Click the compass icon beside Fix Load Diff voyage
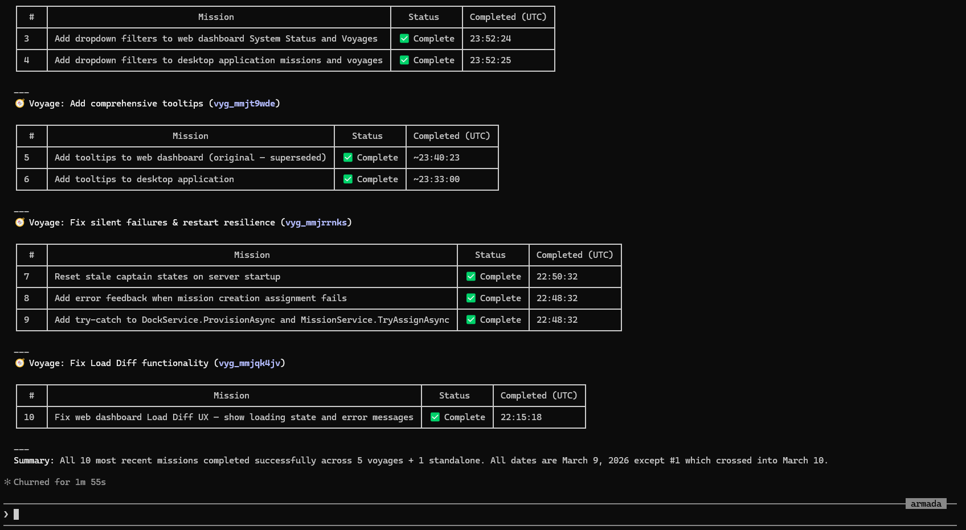The width and height of the screenshot is (966, 530). pos(20,363)
